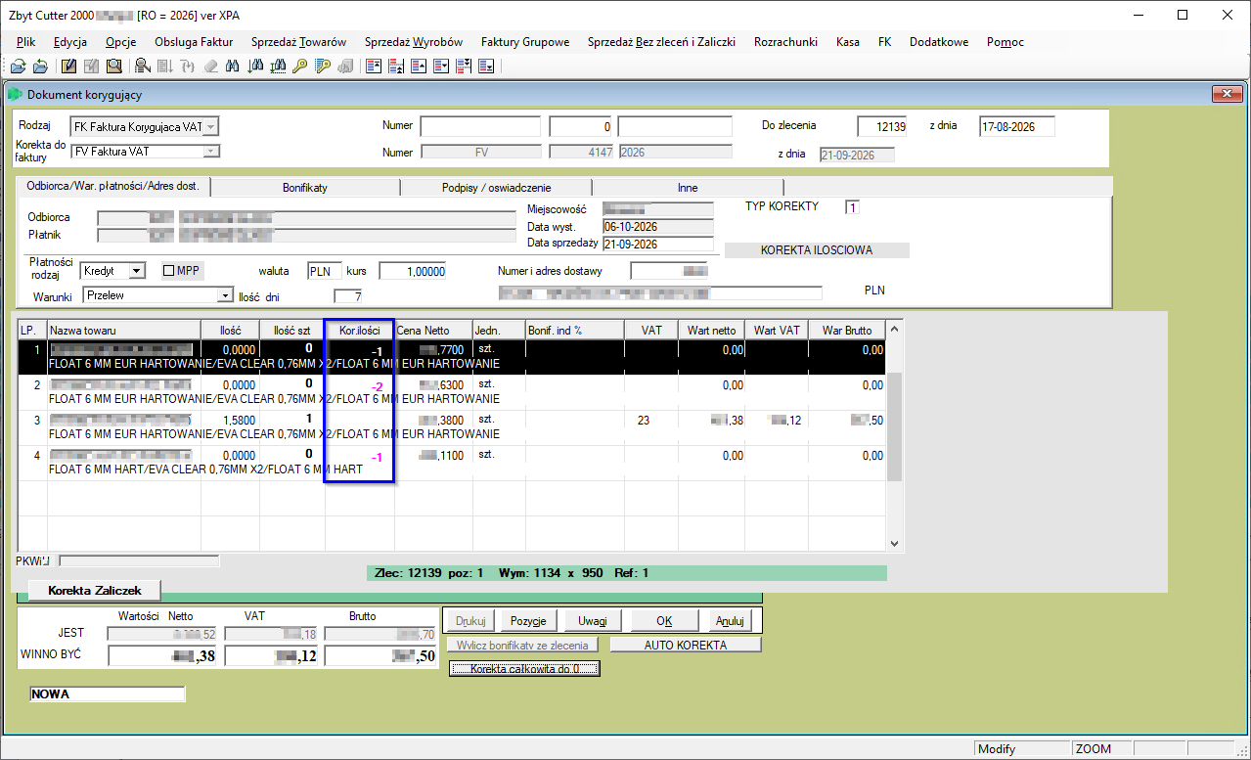This screenshot has width=1251, height=760.
Task: Click the Cena Netto column header
Action: (433, 331)
